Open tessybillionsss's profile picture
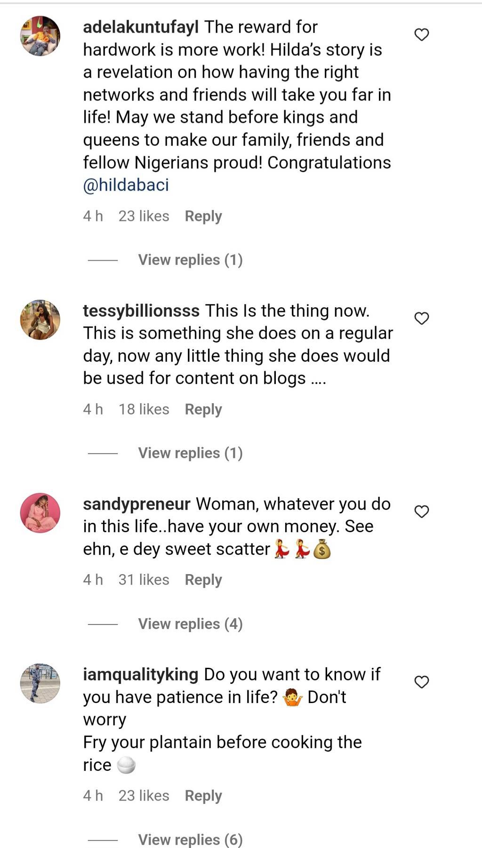The height and width of the screenshot is (848, 482). tap(40, 319)
